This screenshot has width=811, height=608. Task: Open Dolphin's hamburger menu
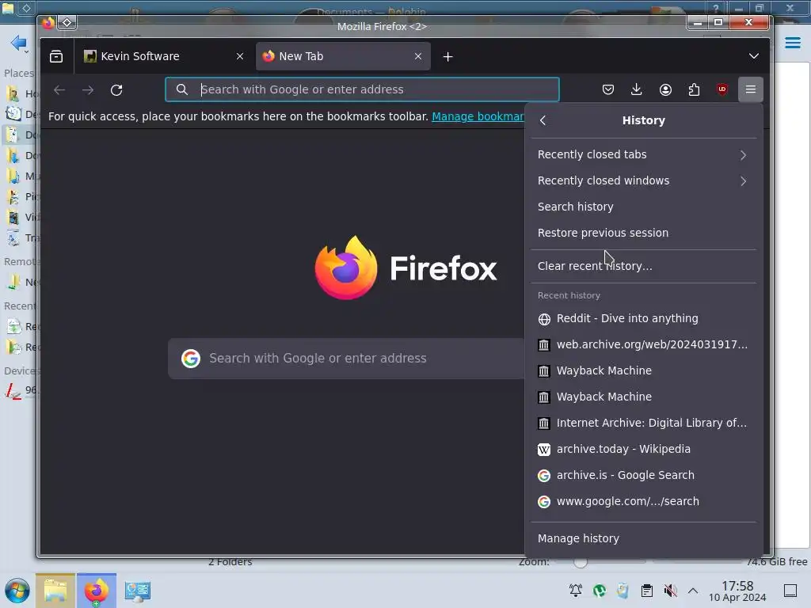tap(792, 43)
